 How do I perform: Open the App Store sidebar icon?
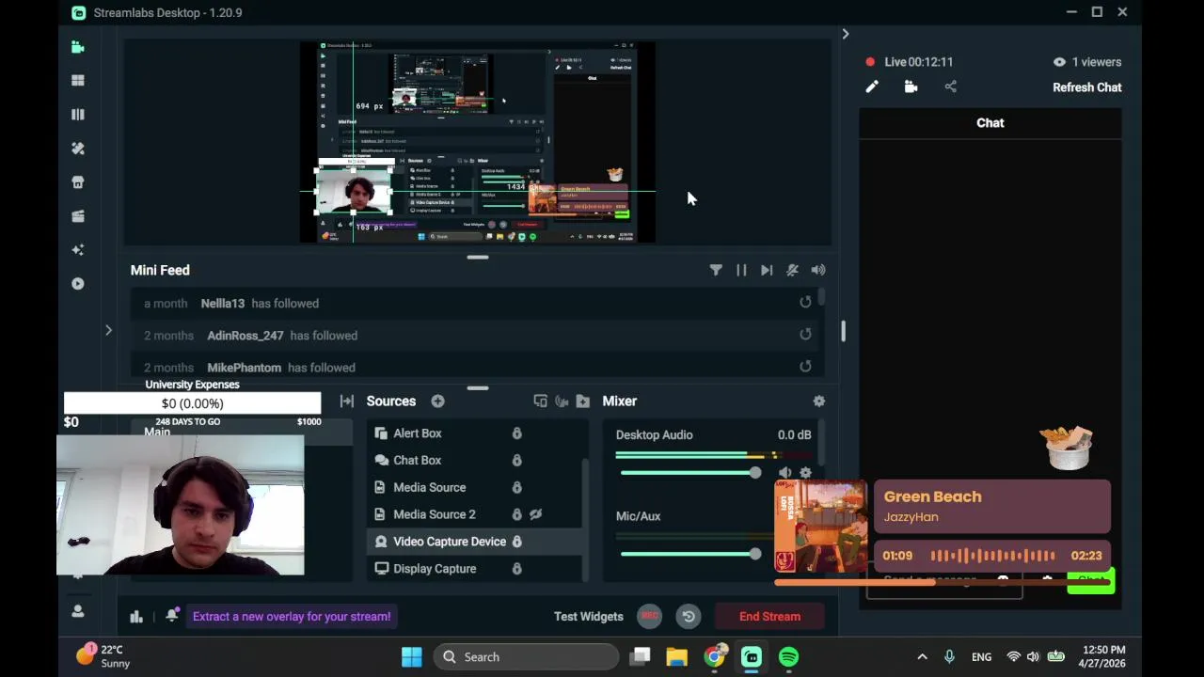77,182
